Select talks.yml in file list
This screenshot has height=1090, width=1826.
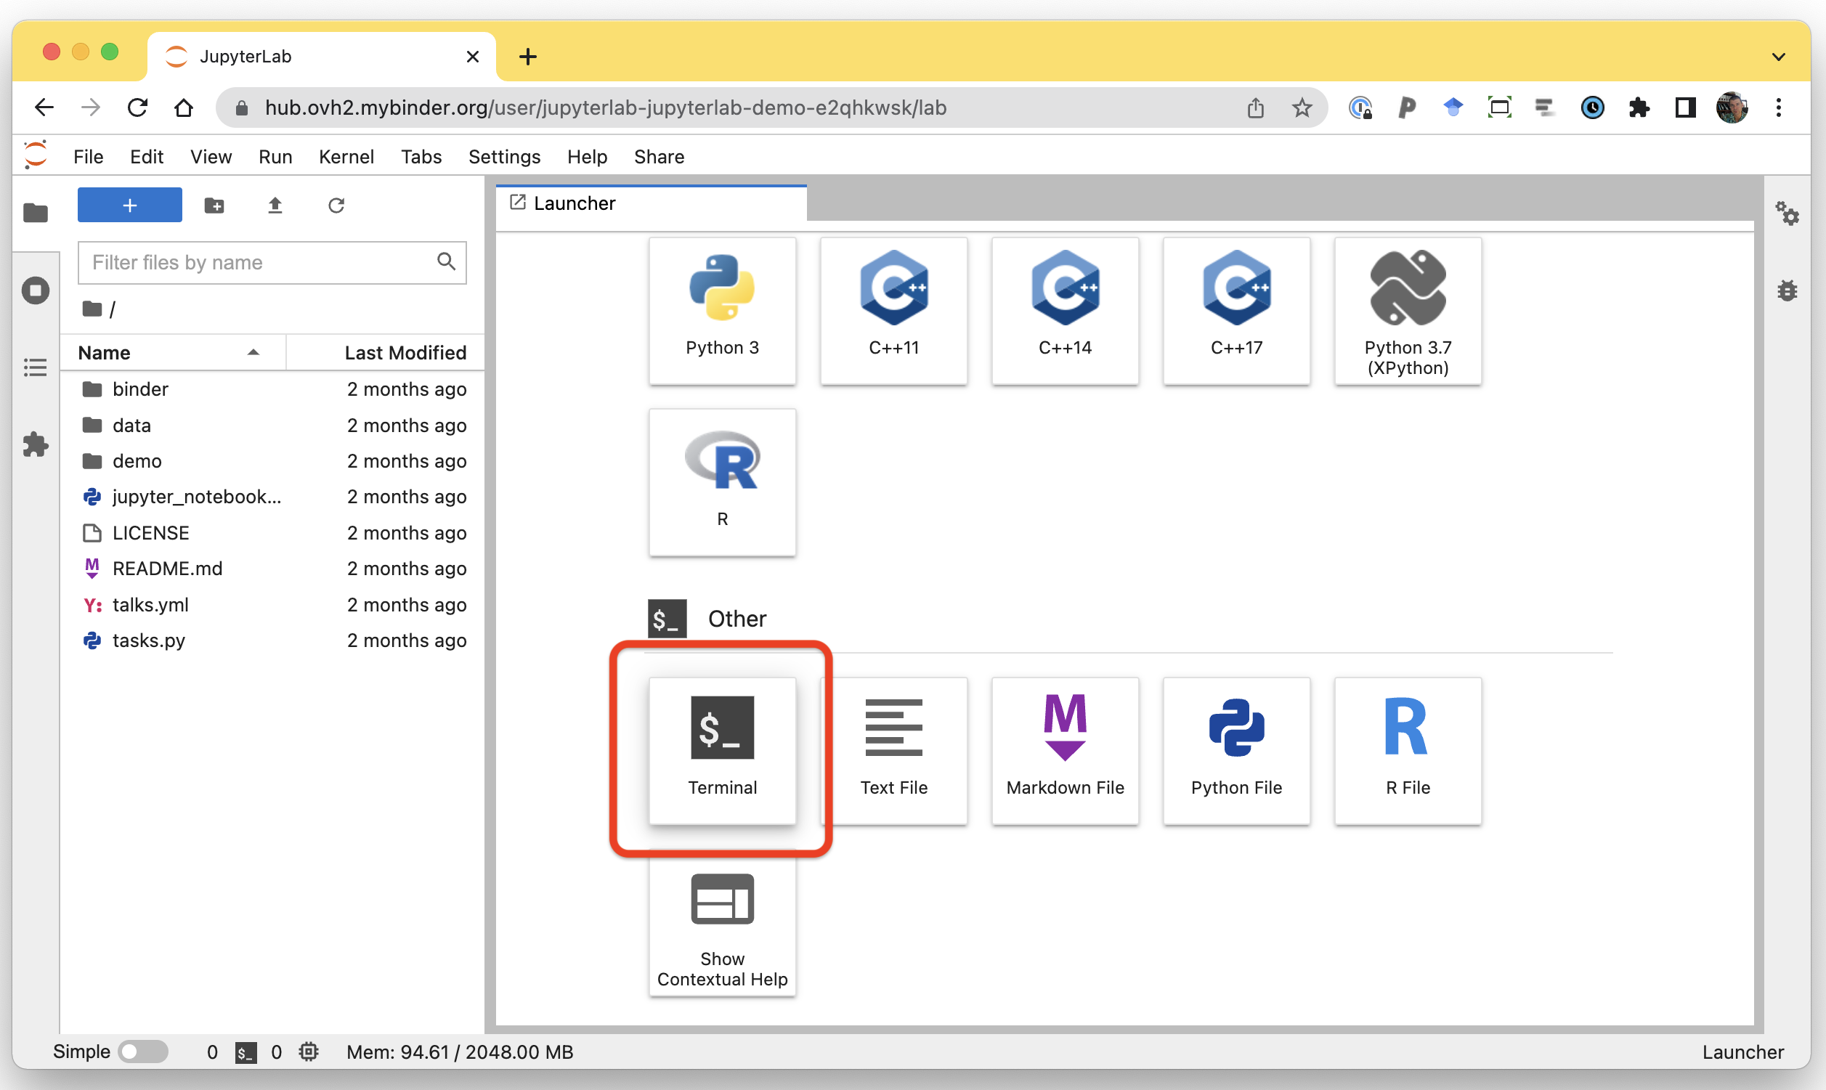click(x=272, y=605)
